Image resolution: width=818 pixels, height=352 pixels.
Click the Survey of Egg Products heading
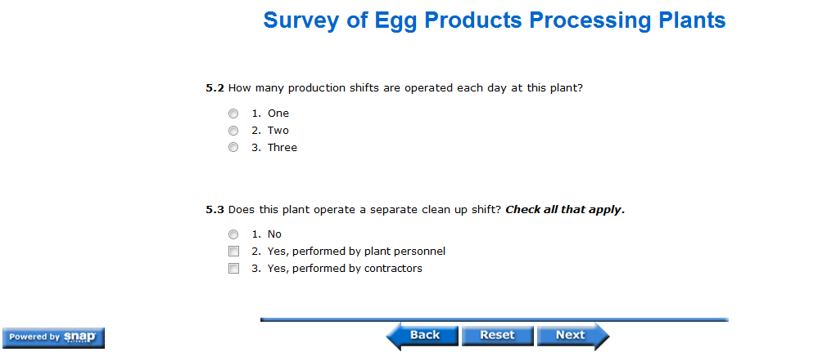click(x=495, y=20)
